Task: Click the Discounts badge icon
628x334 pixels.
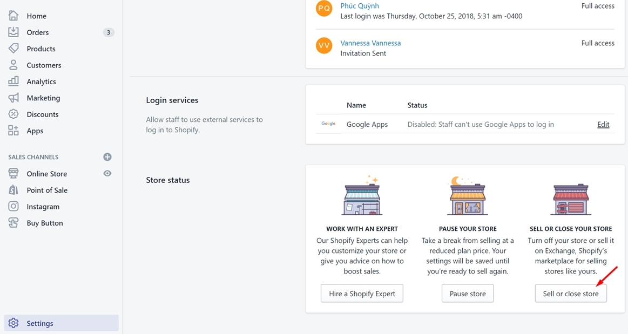Action: click(13, 114)
